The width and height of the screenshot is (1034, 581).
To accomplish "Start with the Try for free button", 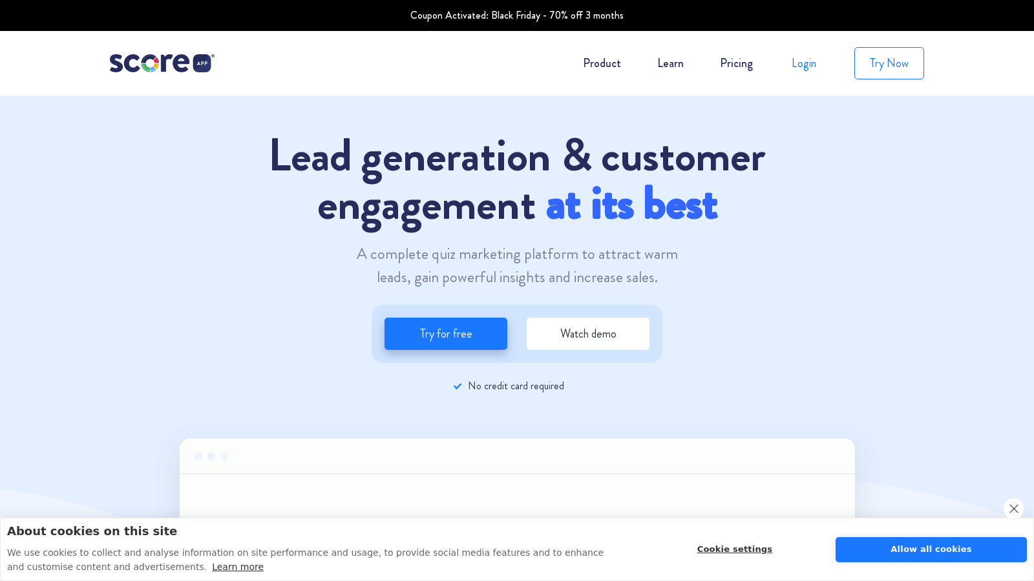I will point(446,334).
